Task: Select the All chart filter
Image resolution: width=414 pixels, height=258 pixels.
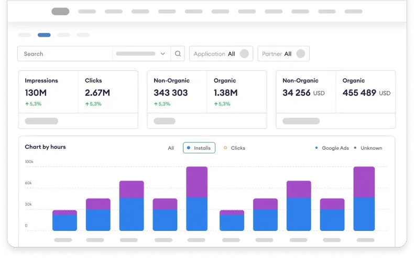Action: (x=171, y=148)
